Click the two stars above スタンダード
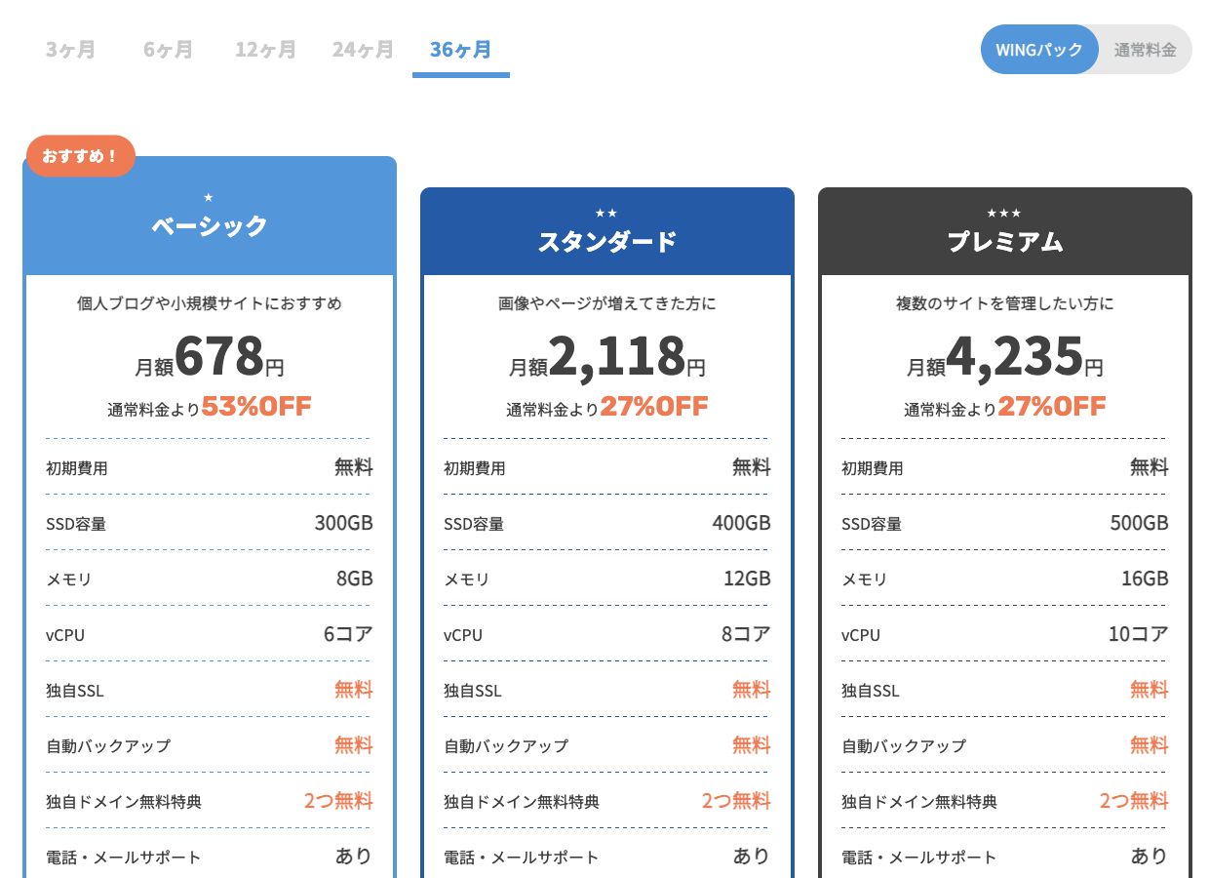This screenshot has width=1209, height=878. pos(606,213)
